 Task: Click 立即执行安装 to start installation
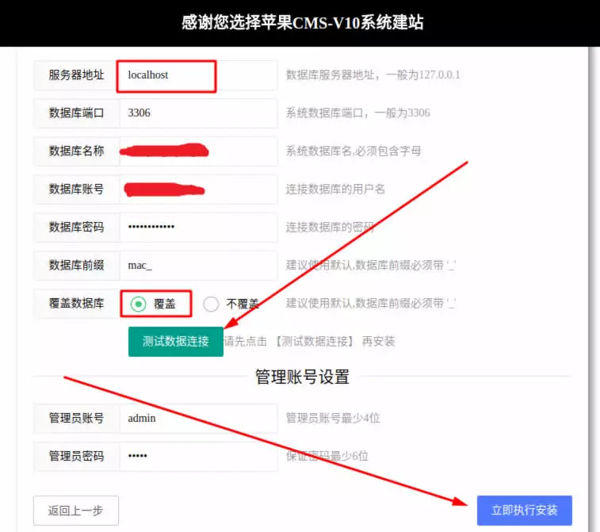click(524, 510)
